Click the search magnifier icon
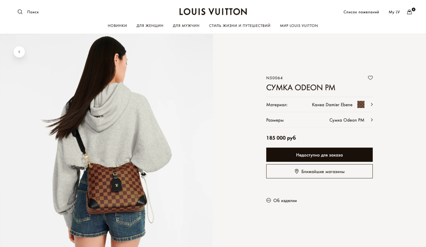Image resolution: width=426 pixels, height=247 pixels. click(20, 12)
